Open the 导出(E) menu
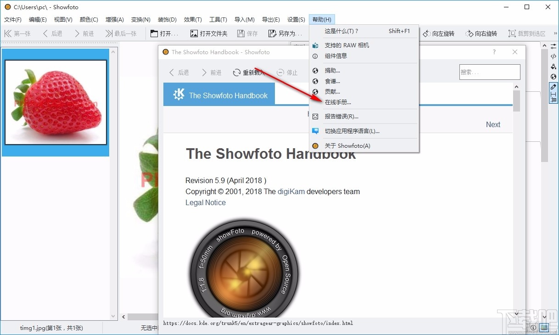 [x=271, y=20]
